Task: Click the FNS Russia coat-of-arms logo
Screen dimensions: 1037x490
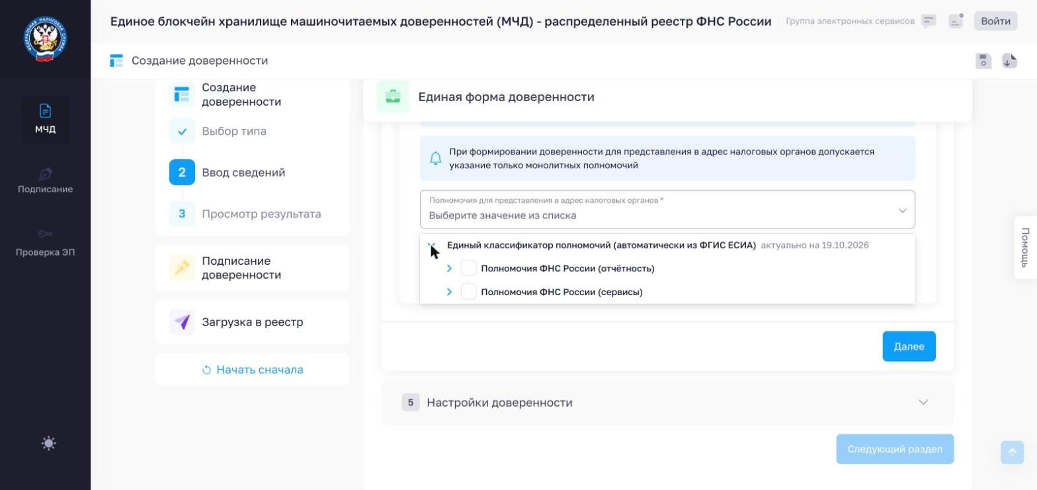Action: tap(45, 39)
